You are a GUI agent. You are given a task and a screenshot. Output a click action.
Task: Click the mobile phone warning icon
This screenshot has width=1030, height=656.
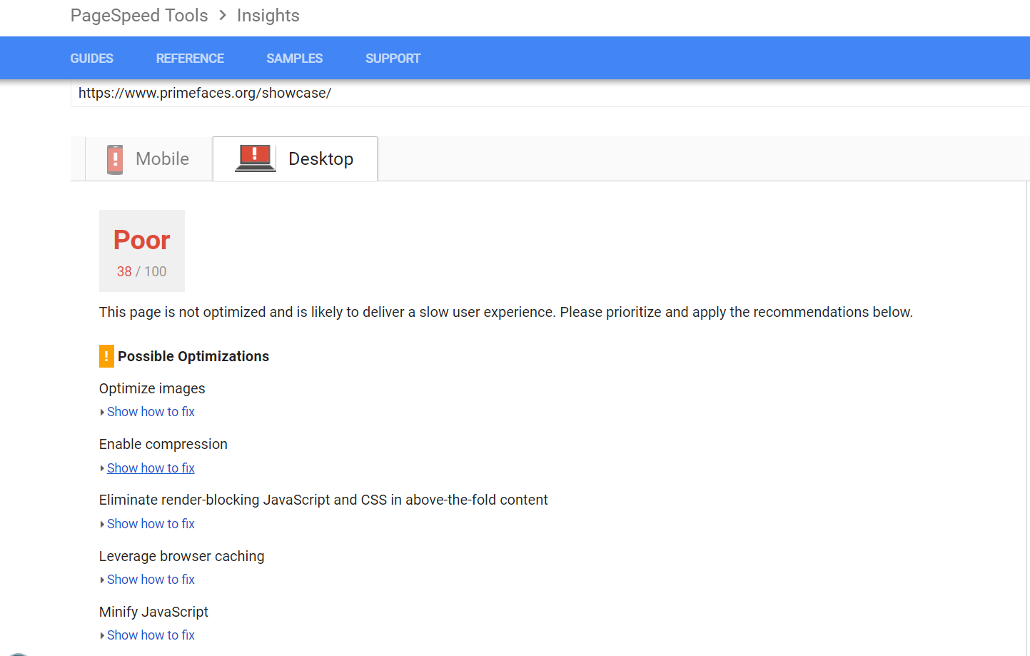pos(113,158)
